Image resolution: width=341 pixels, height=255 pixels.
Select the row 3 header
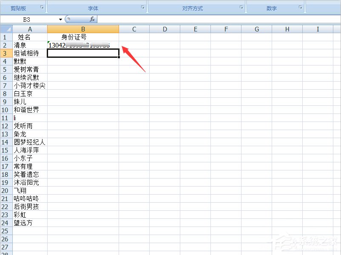point(5,53)
